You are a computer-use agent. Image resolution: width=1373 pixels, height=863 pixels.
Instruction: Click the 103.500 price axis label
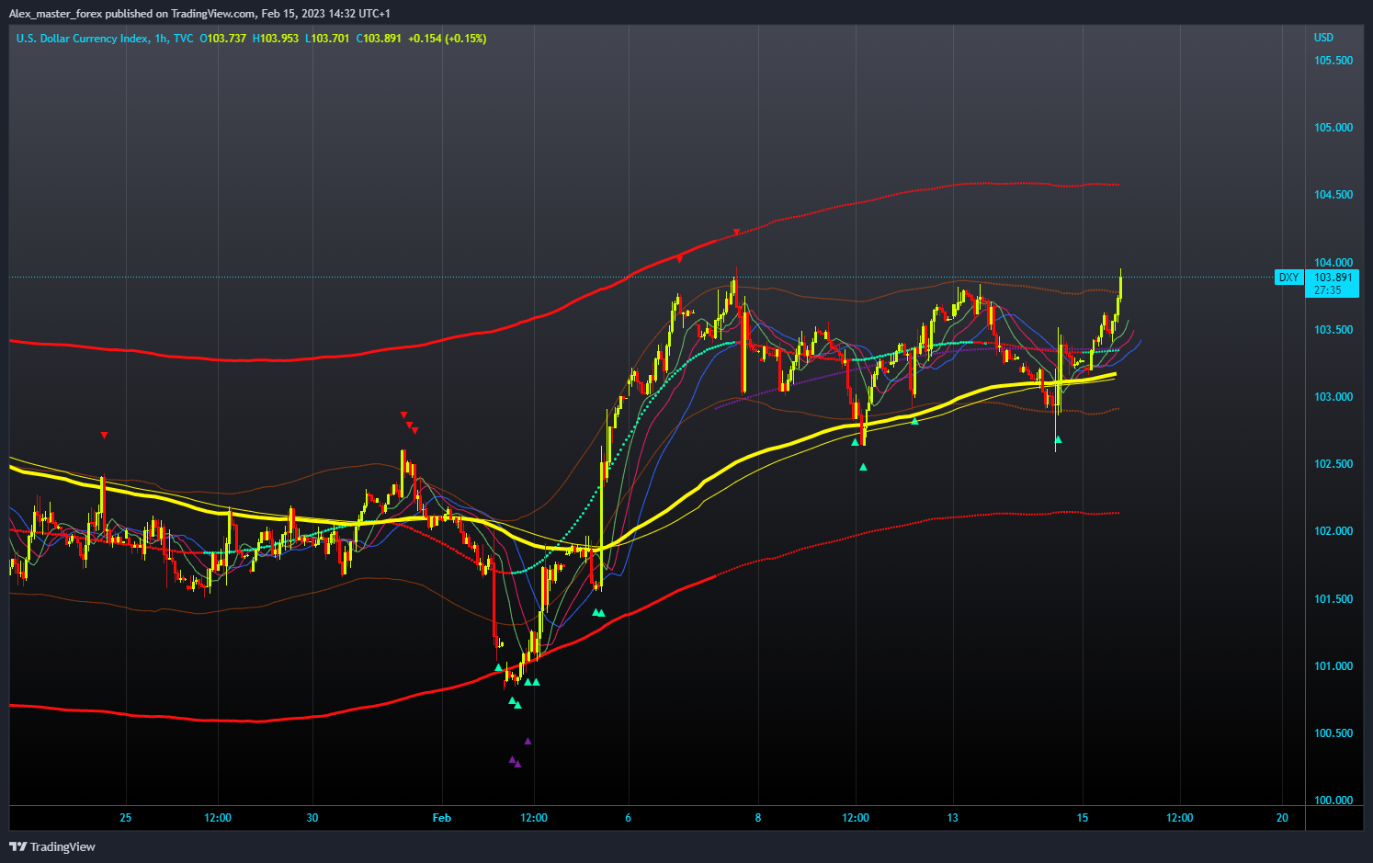pos(1333,330)
